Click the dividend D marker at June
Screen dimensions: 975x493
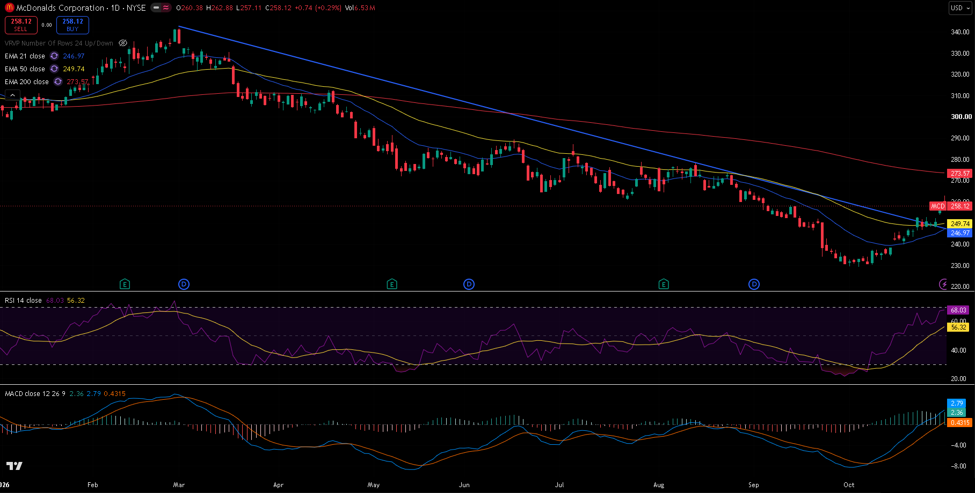pos(469,284)
